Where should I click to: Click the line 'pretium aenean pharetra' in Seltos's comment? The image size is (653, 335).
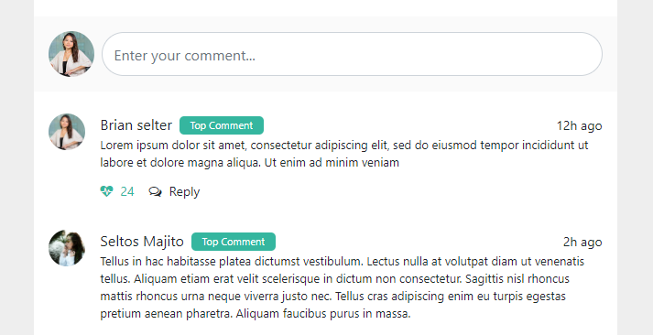tap(256, 314)
